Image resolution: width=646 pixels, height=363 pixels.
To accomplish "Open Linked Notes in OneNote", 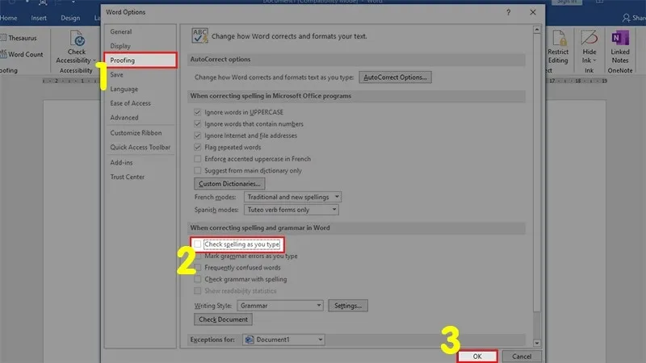I will click(x=620, y=45).
